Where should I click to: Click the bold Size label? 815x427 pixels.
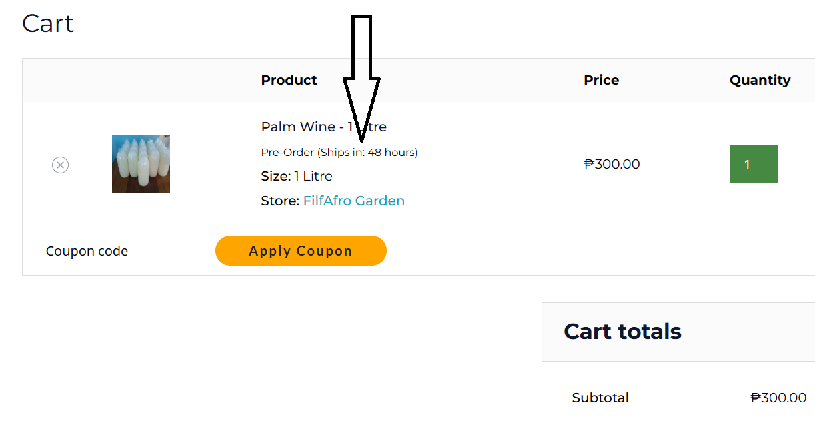(275, 176)
